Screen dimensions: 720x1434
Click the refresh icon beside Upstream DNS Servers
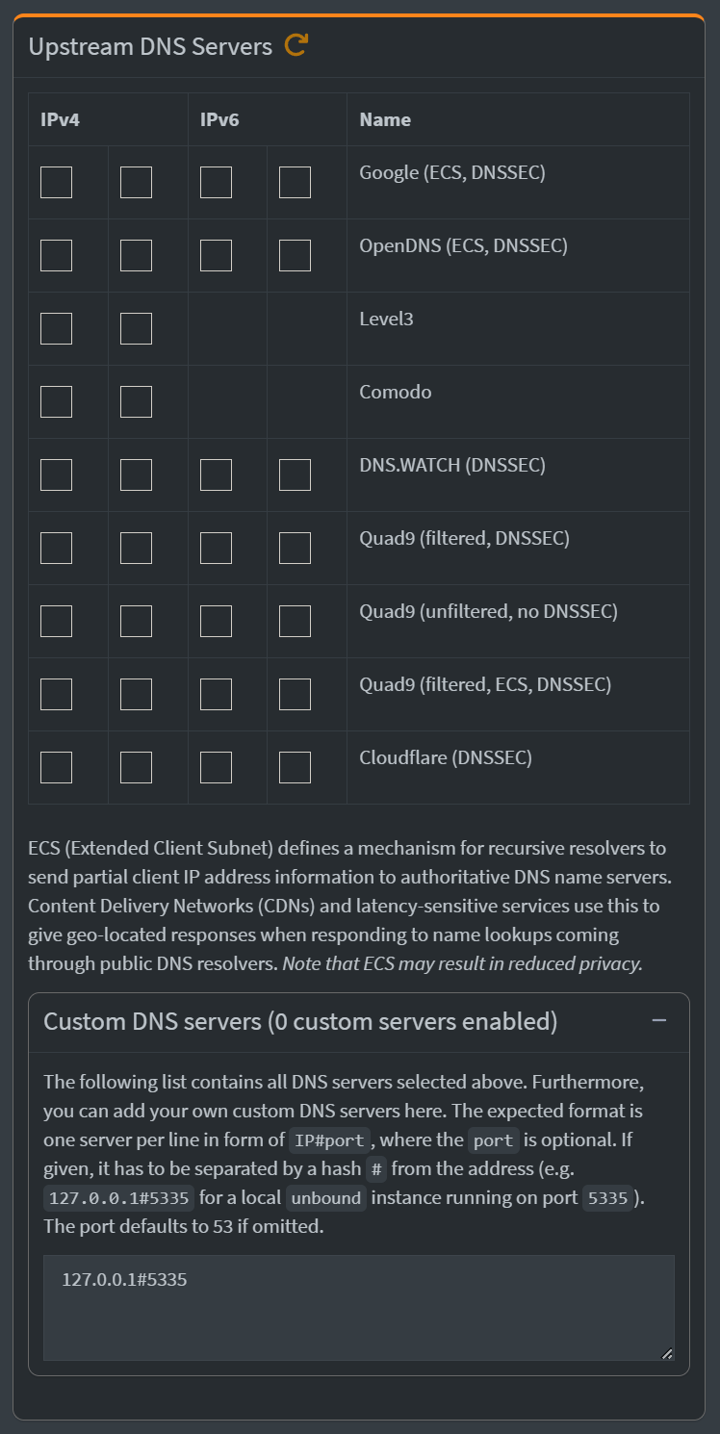[296, 44]
